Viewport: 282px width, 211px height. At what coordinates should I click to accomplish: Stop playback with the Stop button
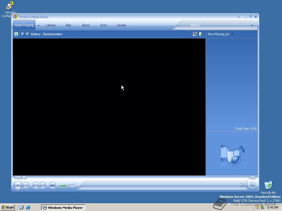[26, 185]
